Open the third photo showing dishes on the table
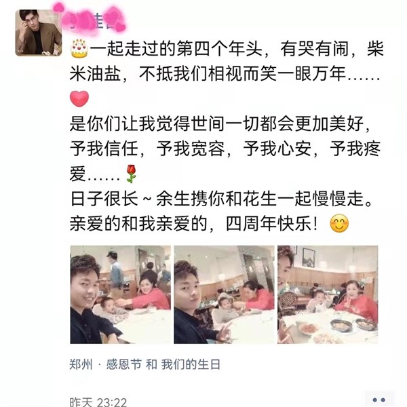 tap(328, 294)
